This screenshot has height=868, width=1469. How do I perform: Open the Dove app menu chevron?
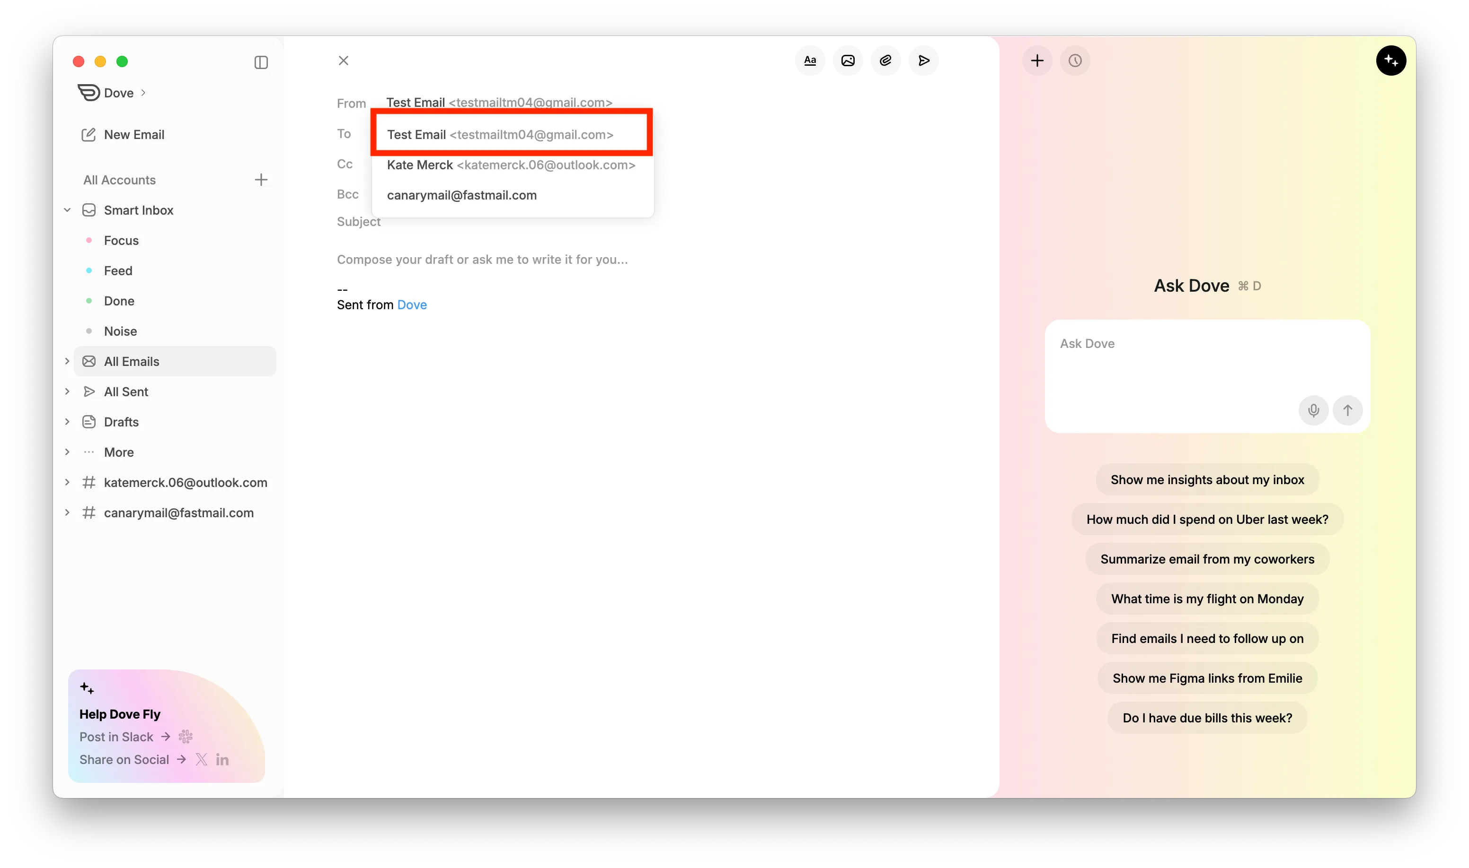tap(143, 92)
